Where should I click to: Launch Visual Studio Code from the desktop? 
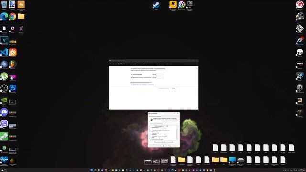pyautogui.click(x=4, y=52)
